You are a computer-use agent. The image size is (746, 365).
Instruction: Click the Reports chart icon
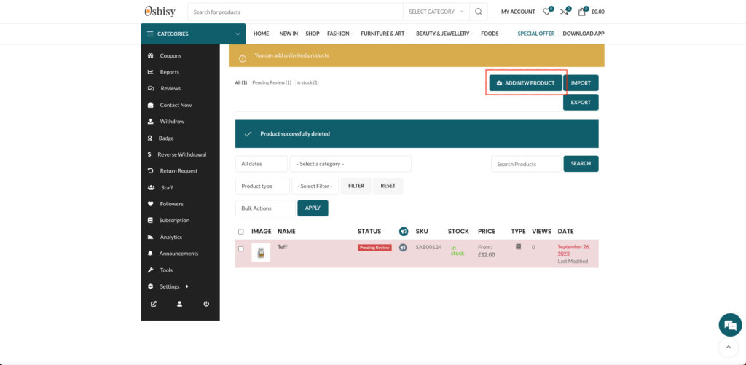tap(150, 72)
